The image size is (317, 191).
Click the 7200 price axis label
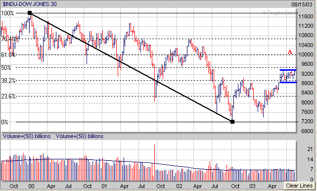[x=307, y=121]
